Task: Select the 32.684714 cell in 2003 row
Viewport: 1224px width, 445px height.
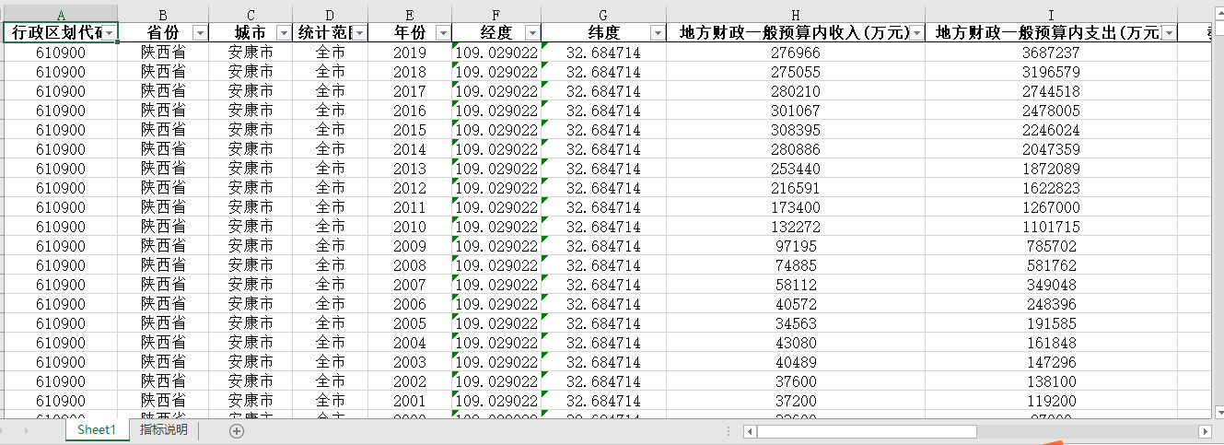Action: [x=602, y=362]
